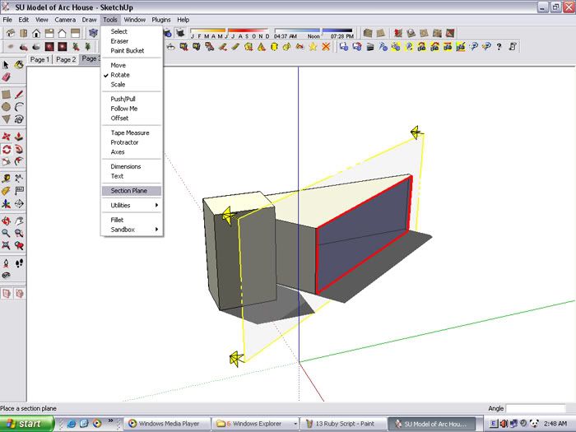Click the yellow star plugin icon

click(313, 47)
